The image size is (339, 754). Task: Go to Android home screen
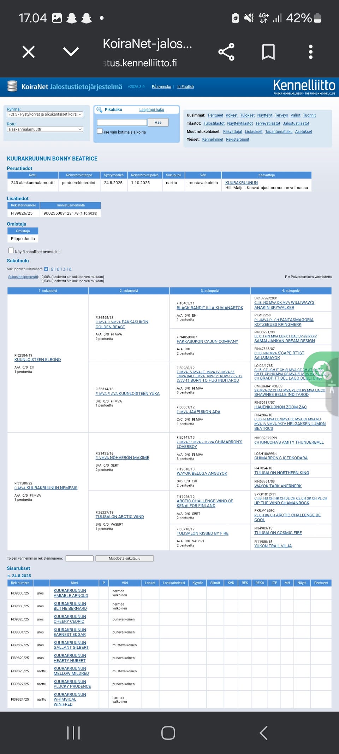point(168,733)
